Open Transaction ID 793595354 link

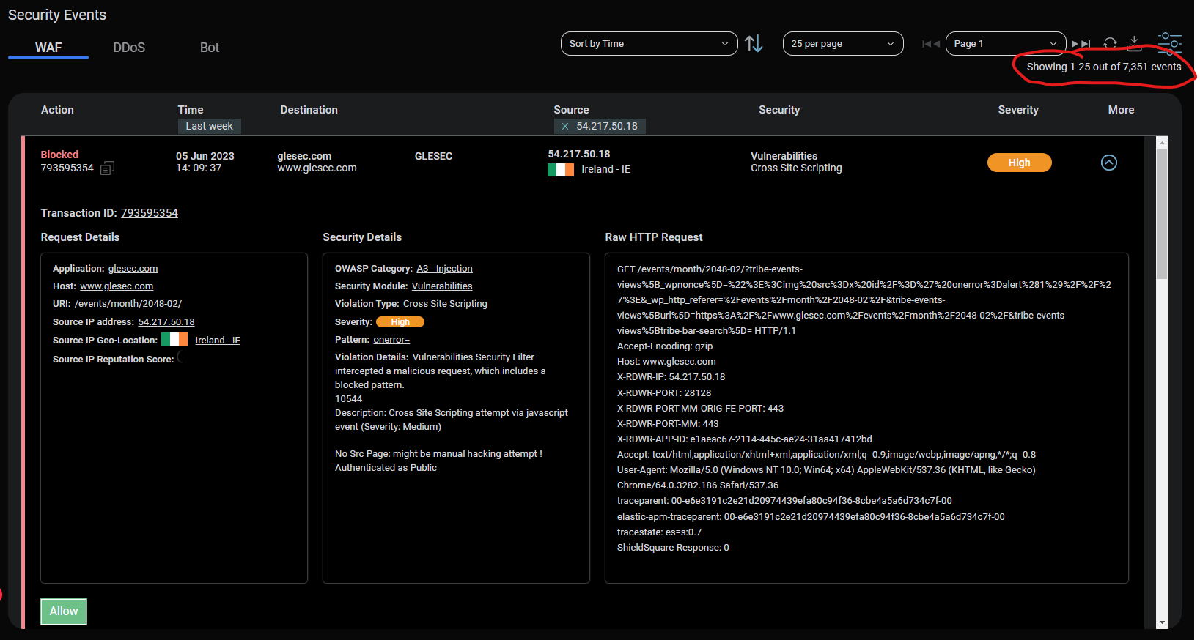[150, 213]
